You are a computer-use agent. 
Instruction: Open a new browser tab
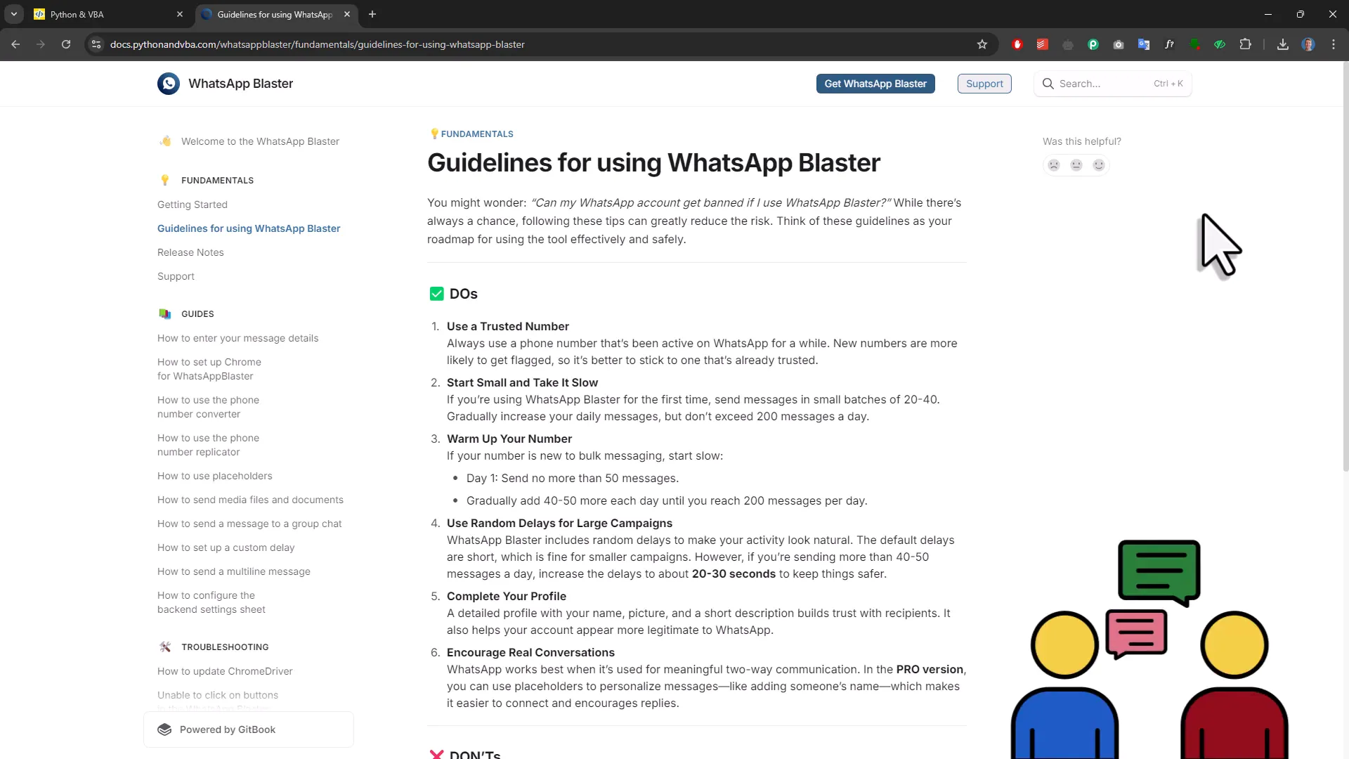click(372, 14)
